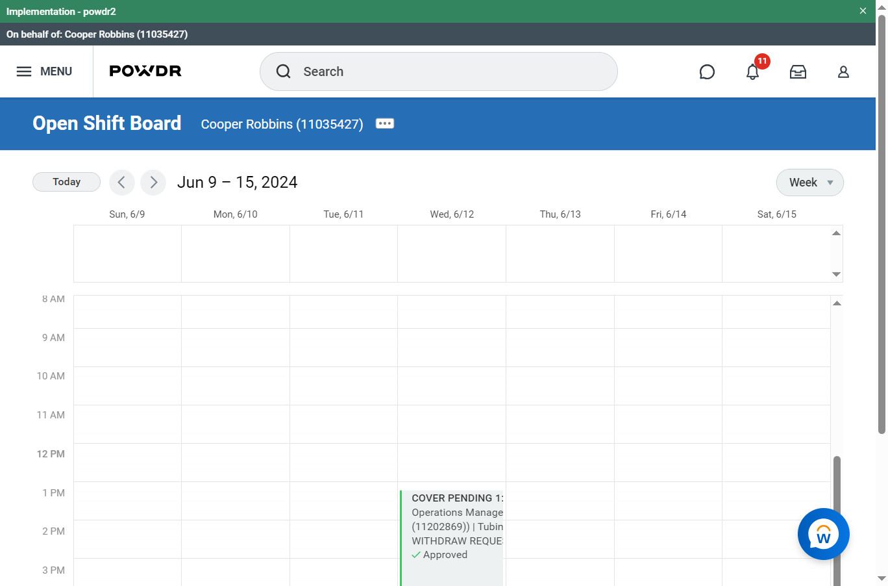Go to previous week arrow
This screenshot has height=586, width=888.
[x=122, y=183]
